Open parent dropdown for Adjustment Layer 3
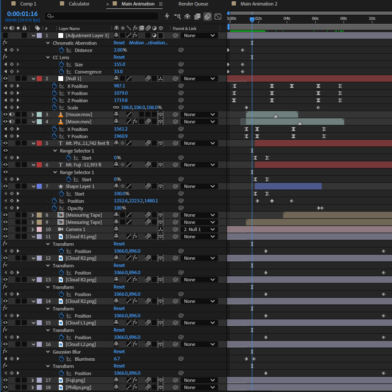The height and width of the screenshot is (392, 392). point(199,35)
